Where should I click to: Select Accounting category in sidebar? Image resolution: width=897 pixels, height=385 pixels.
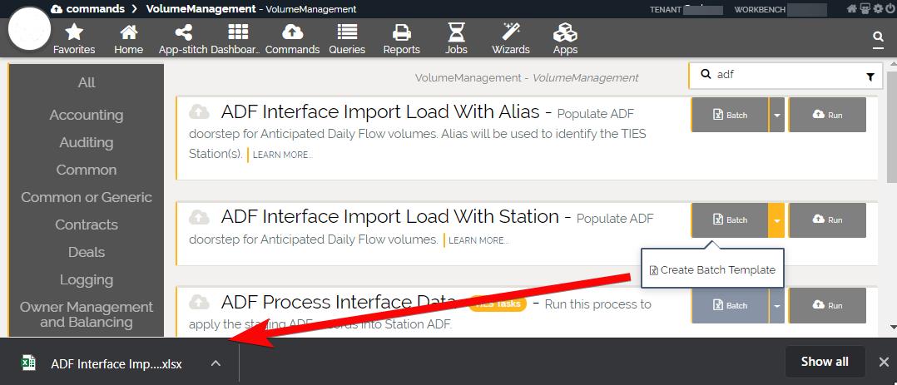(x=87, y=115)
